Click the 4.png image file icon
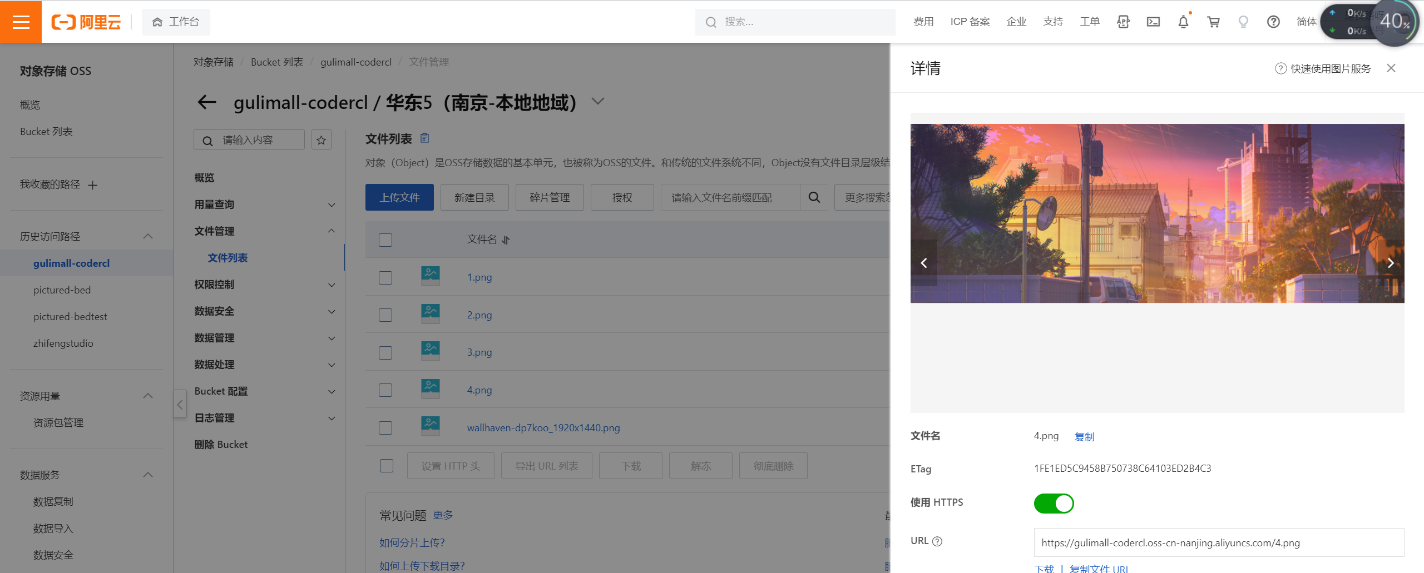1424x573 pixels. pos(431,390)
